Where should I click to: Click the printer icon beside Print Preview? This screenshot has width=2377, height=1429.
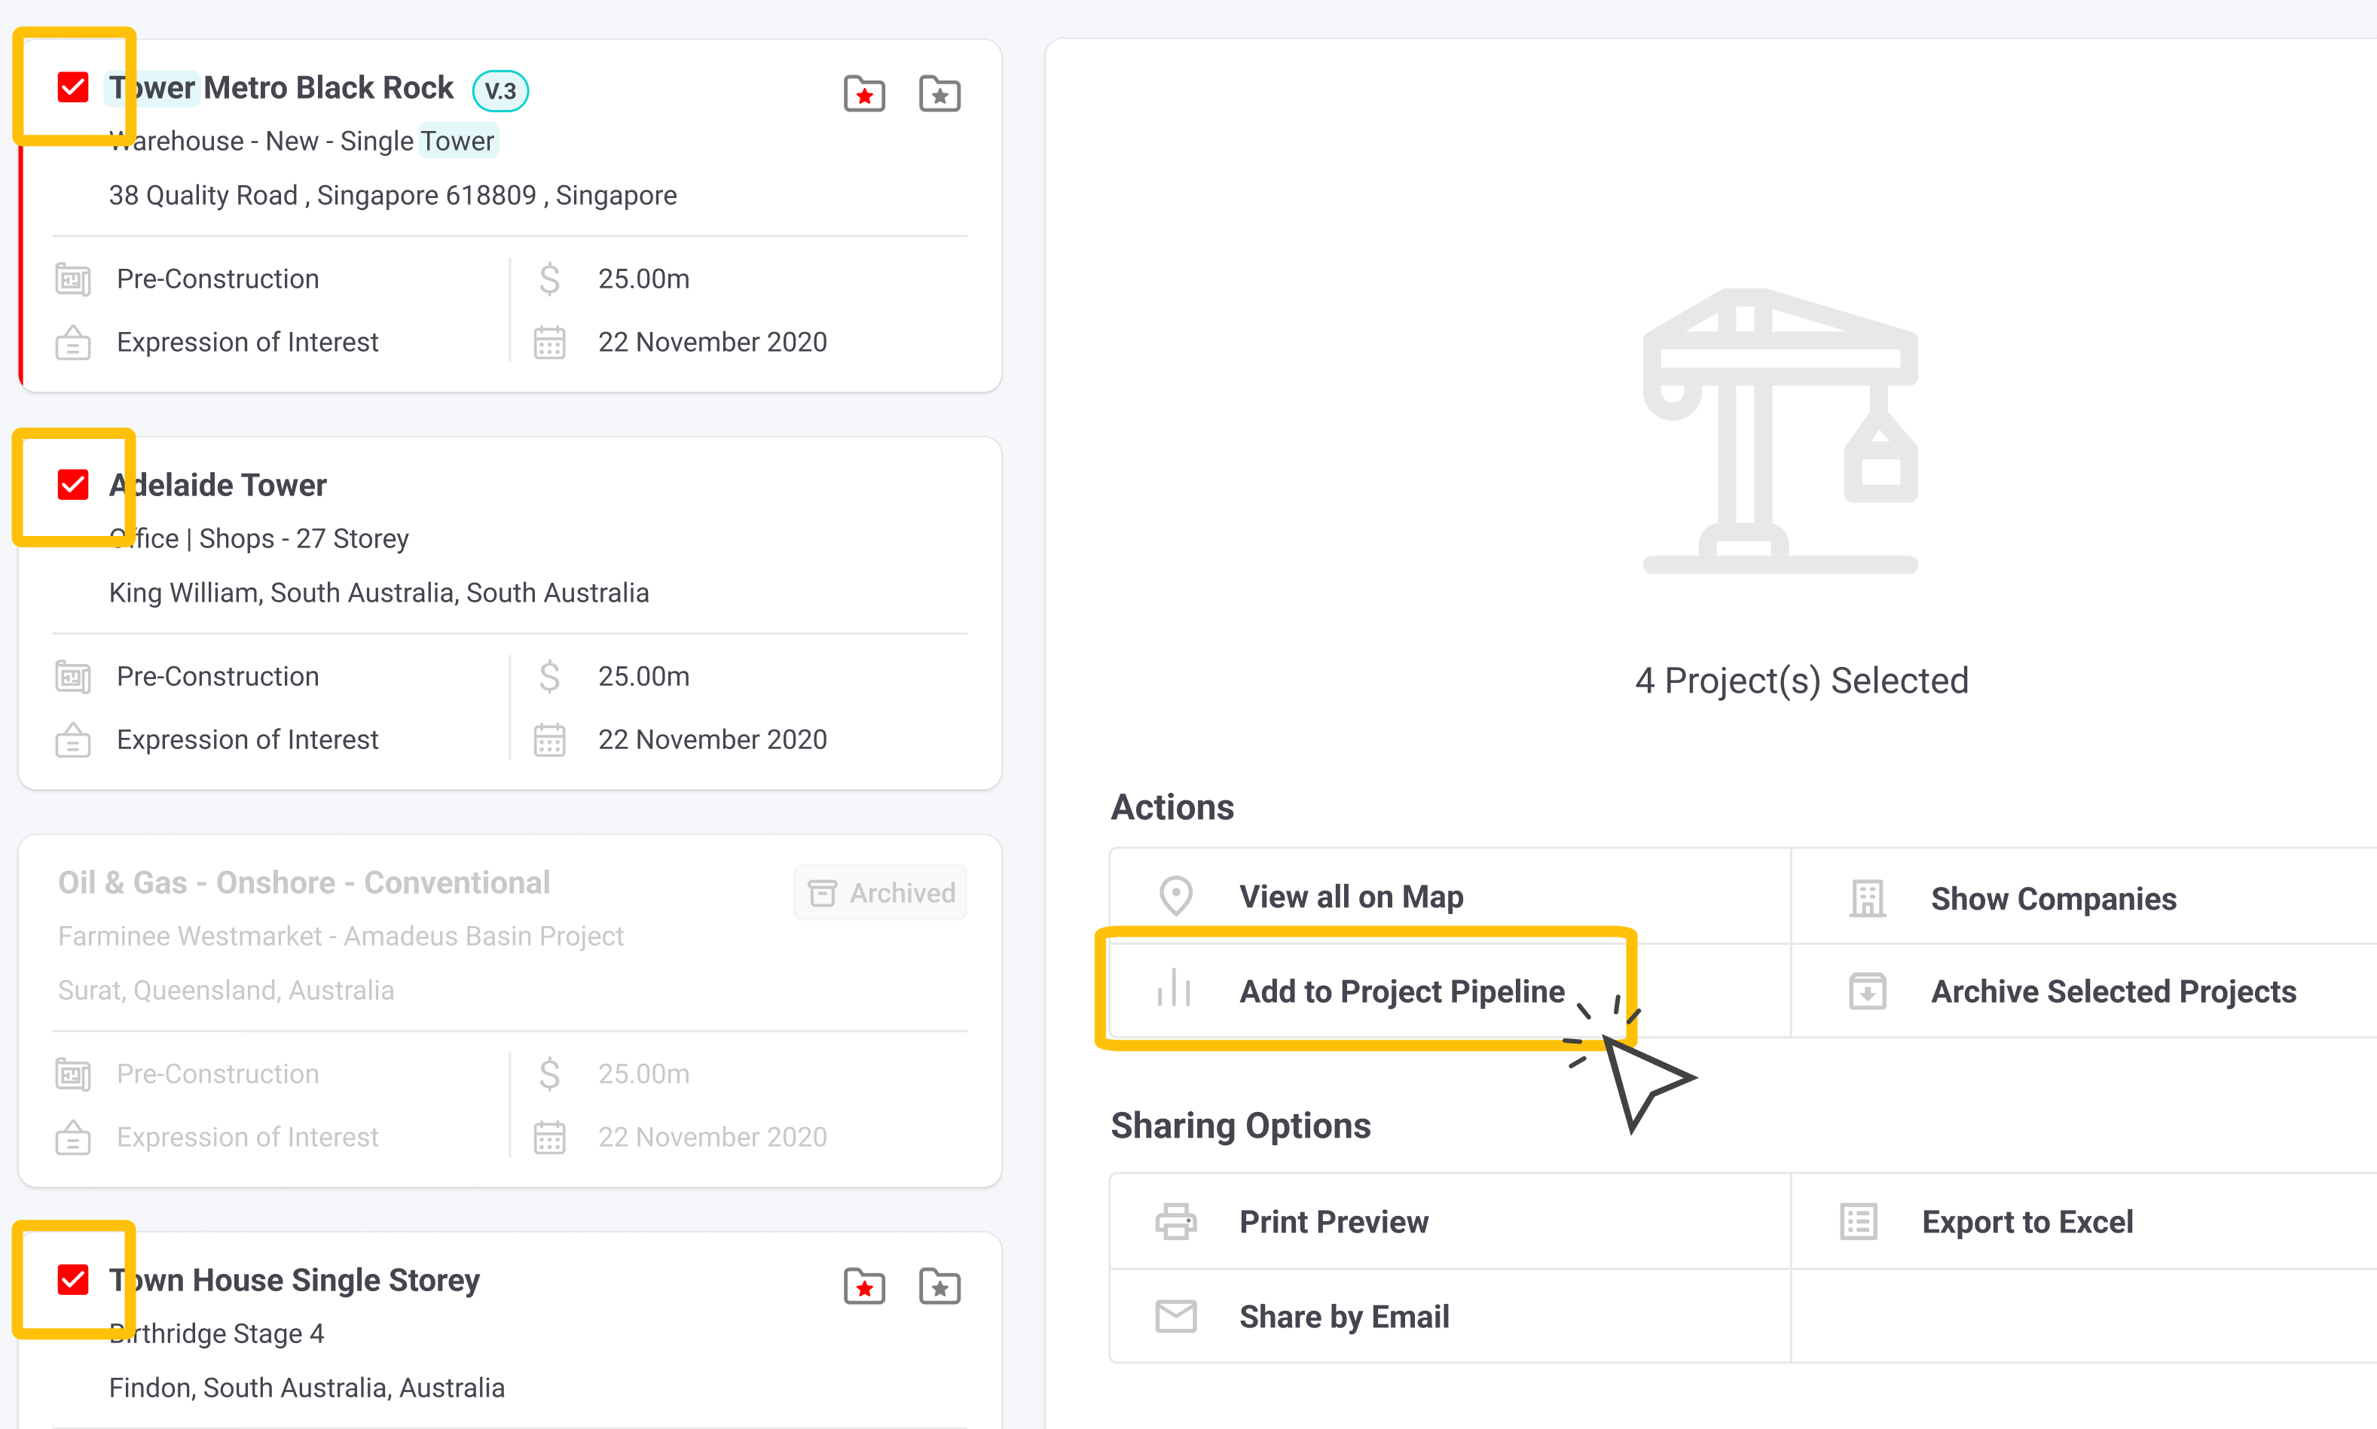[x=1175, y=1221]
